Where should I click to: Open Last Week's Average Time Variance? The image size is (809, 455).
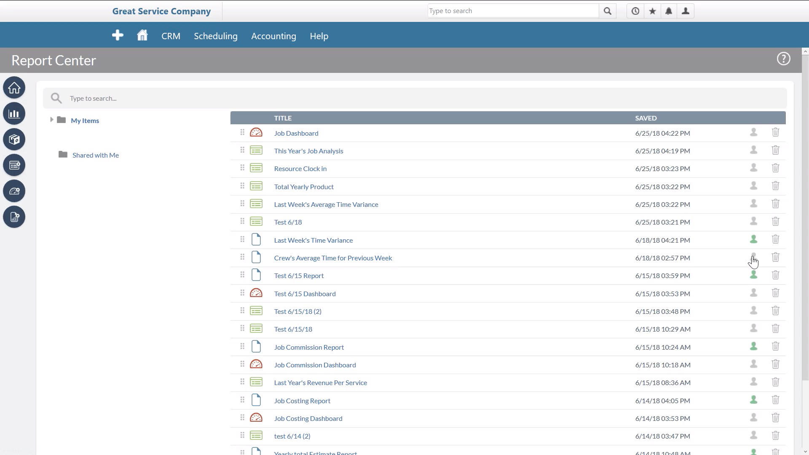(326, 204)
